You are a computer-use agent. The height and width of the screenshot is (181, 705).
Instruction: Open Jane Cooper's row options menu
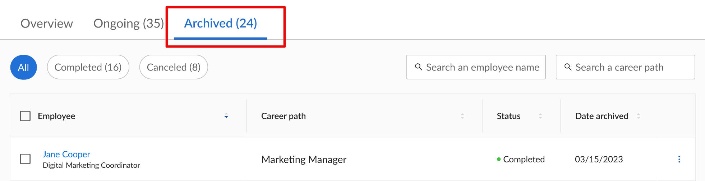(679, 159)
